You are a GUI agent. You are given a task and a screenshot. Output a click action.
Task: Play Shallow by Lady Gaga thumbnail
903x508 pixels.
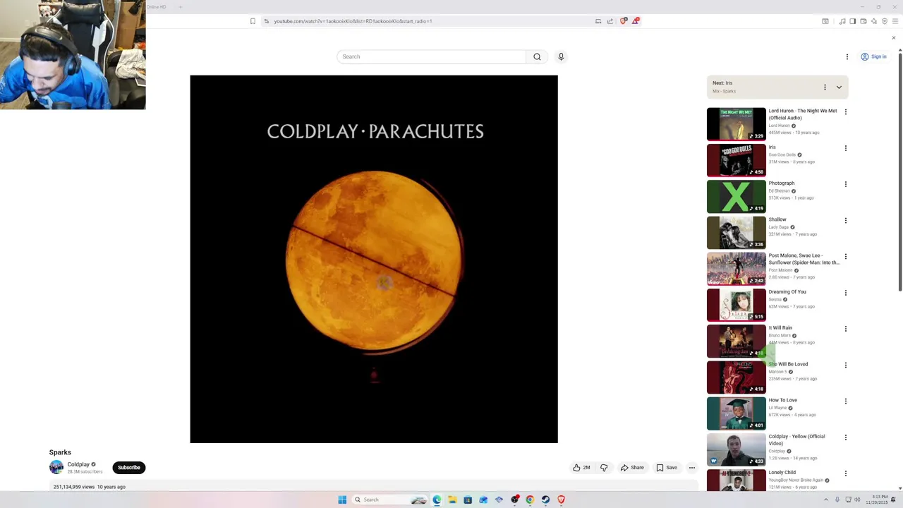[736, 232]
